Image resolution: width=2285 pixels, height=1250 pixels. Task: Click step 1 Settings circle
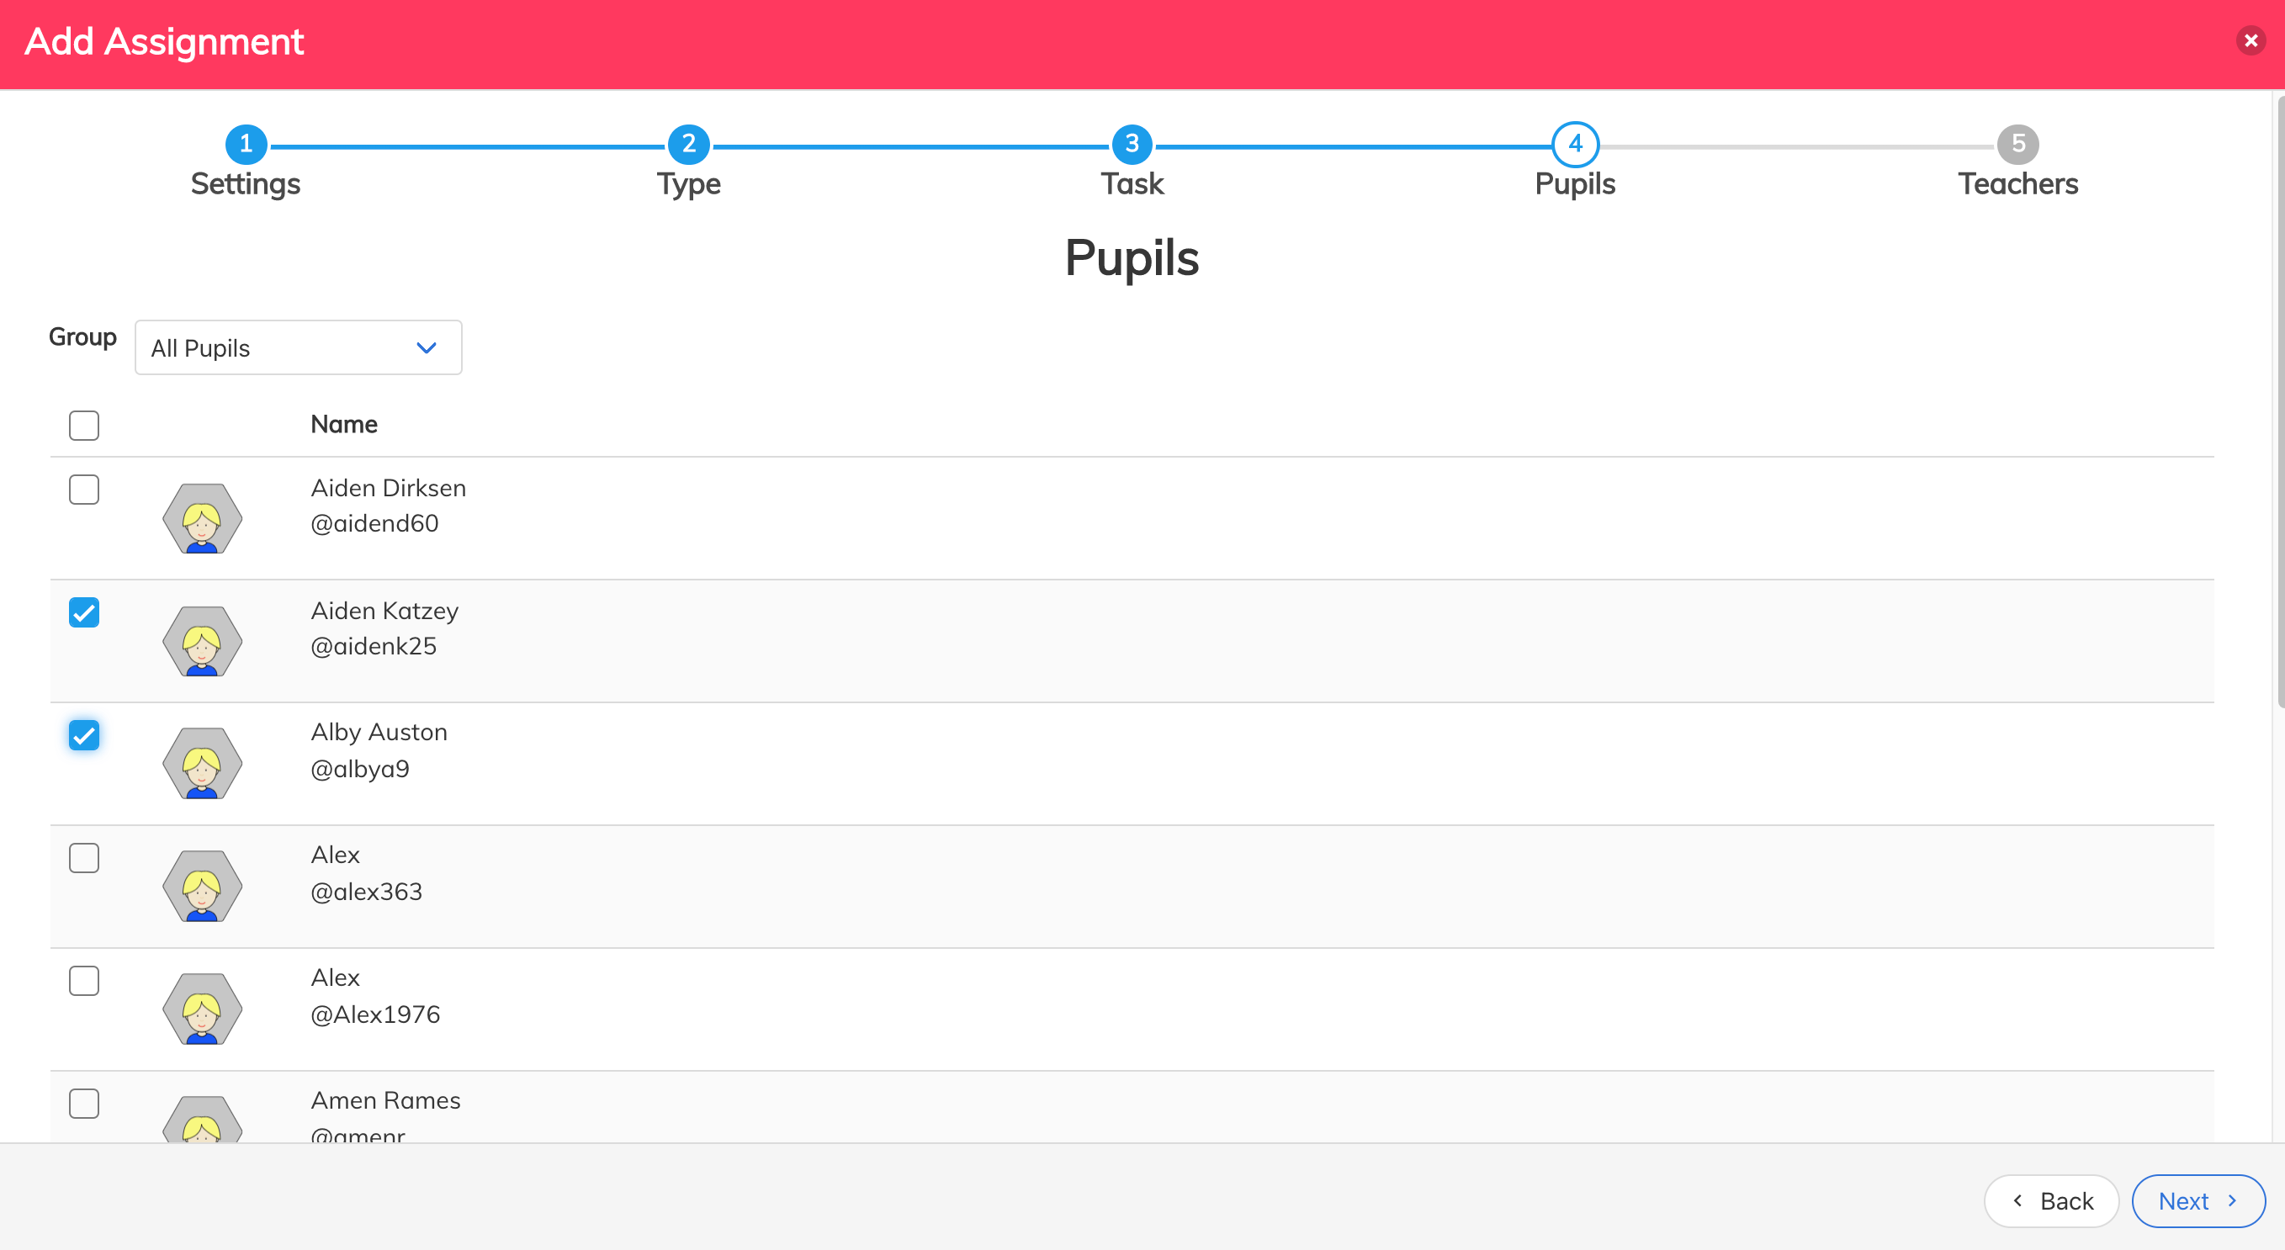246,144
